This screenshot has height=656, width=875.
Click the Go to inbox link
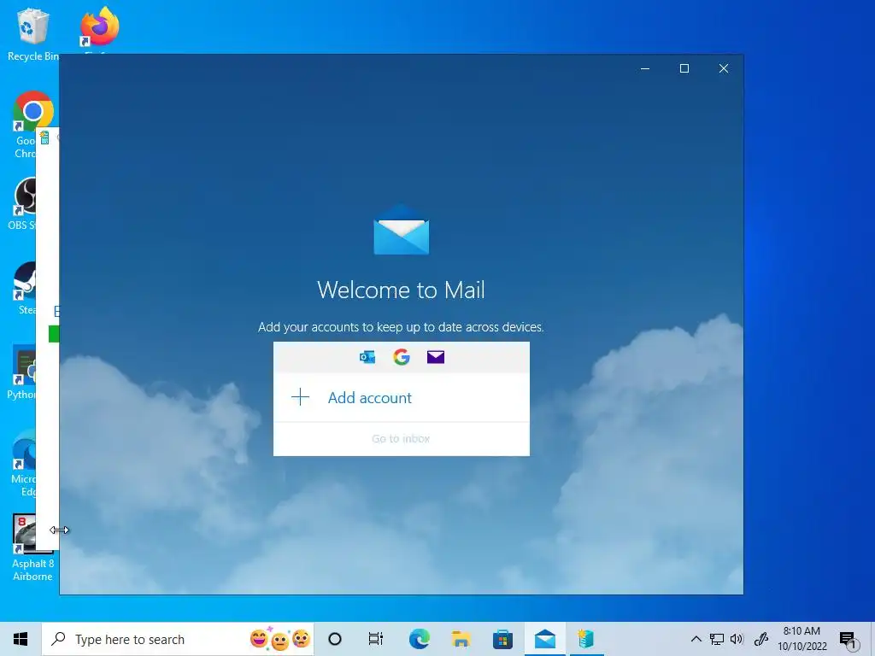402,438
